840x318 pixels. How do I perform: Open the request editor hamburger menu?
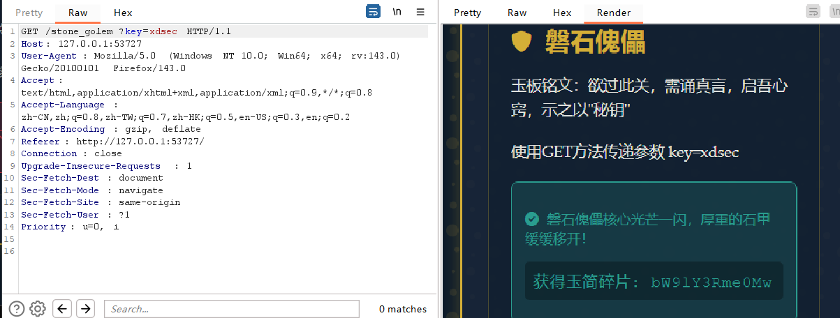(420, 12)
